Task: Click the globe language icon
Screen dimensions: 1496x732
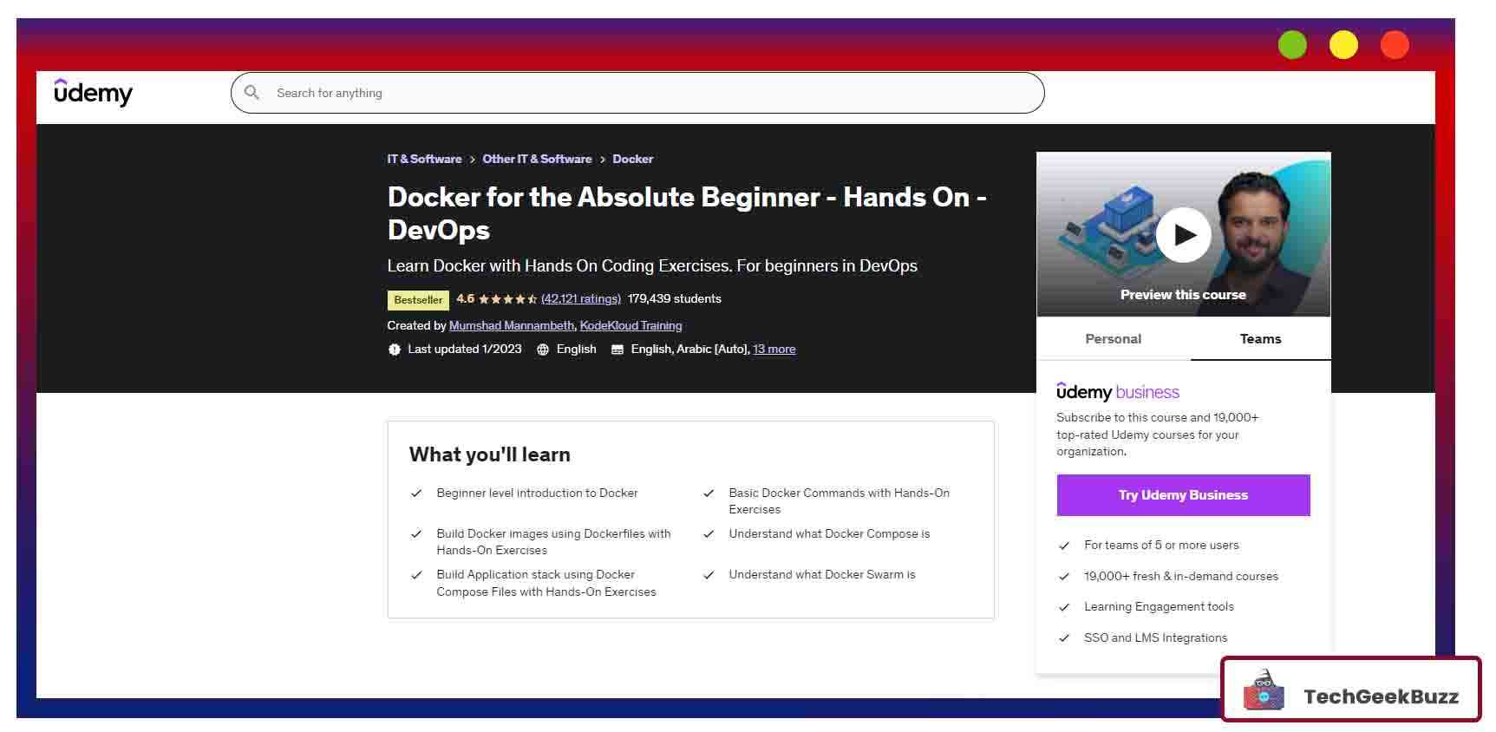Action: [543, 350]
